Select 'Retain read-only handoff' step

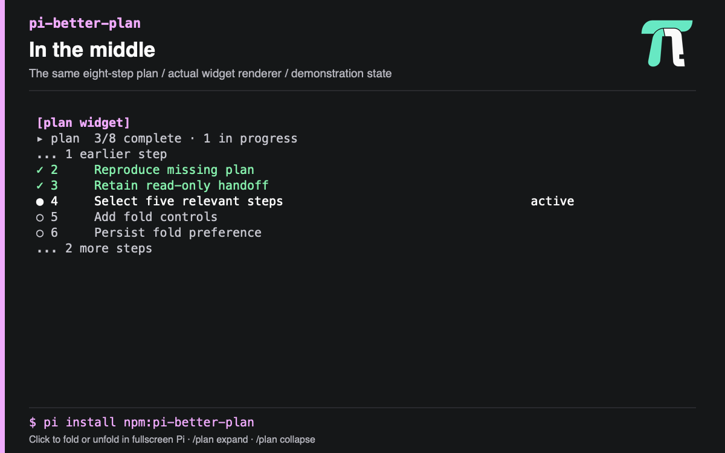pyautogui.click(x=181, y=185)
